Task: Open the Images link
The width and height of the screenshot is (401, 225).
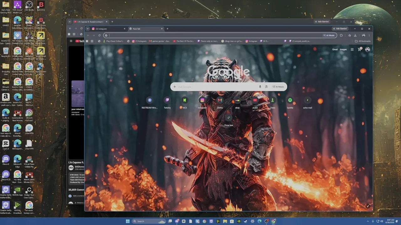Action: [343, 49]
